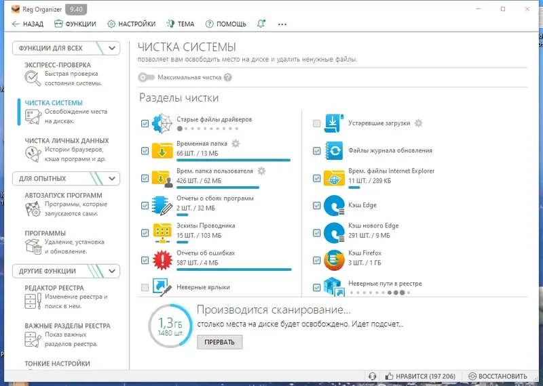Click the Кэш Edge icon
The width and height of the screenshot is (543, 386).
(334, 205)
